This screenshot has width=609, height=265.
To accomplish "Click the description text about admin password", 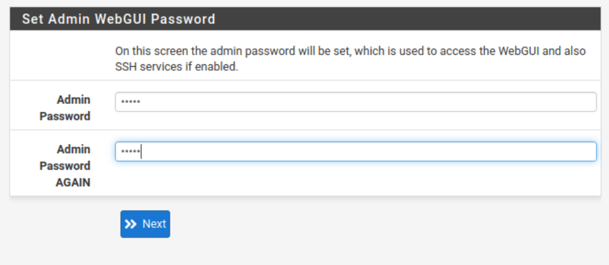I will [351, 59].
